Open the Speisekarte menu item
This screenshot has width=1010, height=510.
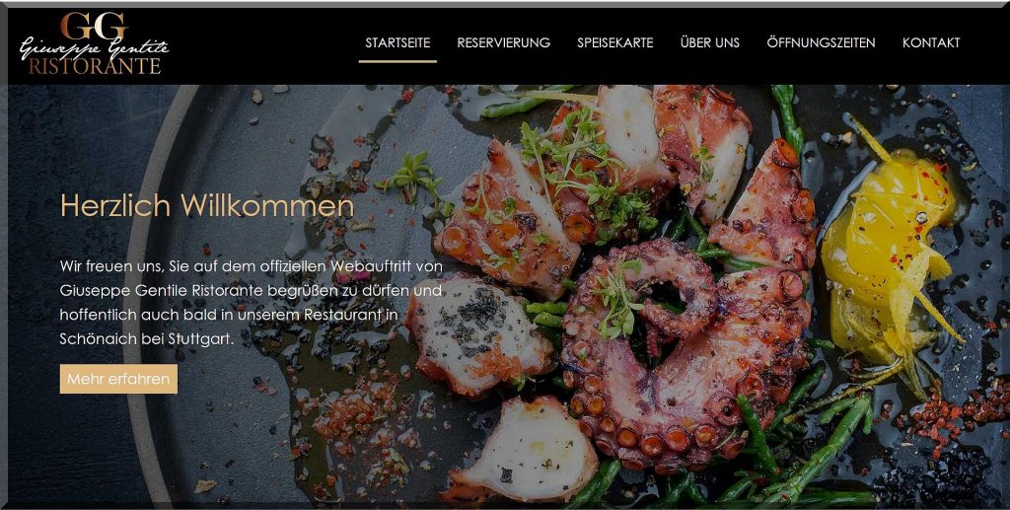(615, 42)
